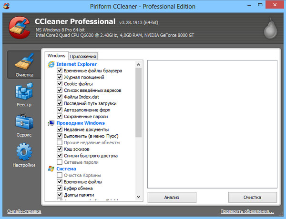
Task: Switch to the Приложения tab
Action: [83, 56]
